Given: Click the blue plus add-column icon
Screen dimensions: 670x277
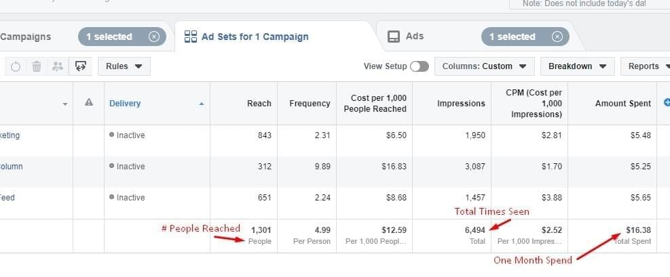Looking at the screenshot, I should pyautogui.click(x=666, y=103).
